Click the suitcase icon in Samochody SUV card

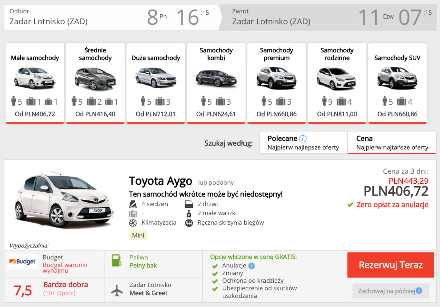pos(401,101)
